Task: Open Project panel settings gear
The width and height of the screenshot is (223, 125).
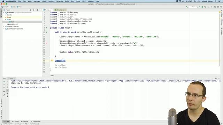Action: pos(37,10)
